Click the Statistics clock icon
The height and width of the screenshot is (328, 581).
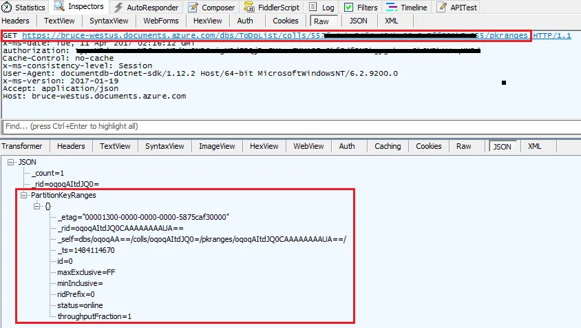(x=7, y=7)
